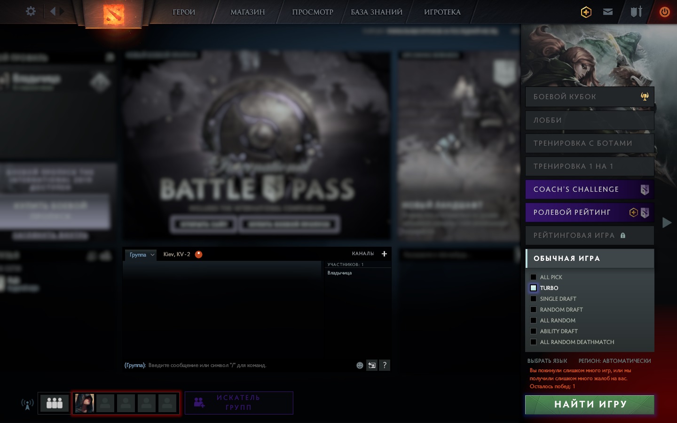Enable the Single Draft checkbox
This screenshot has height=423, width=677.
[x=533, y=299]
